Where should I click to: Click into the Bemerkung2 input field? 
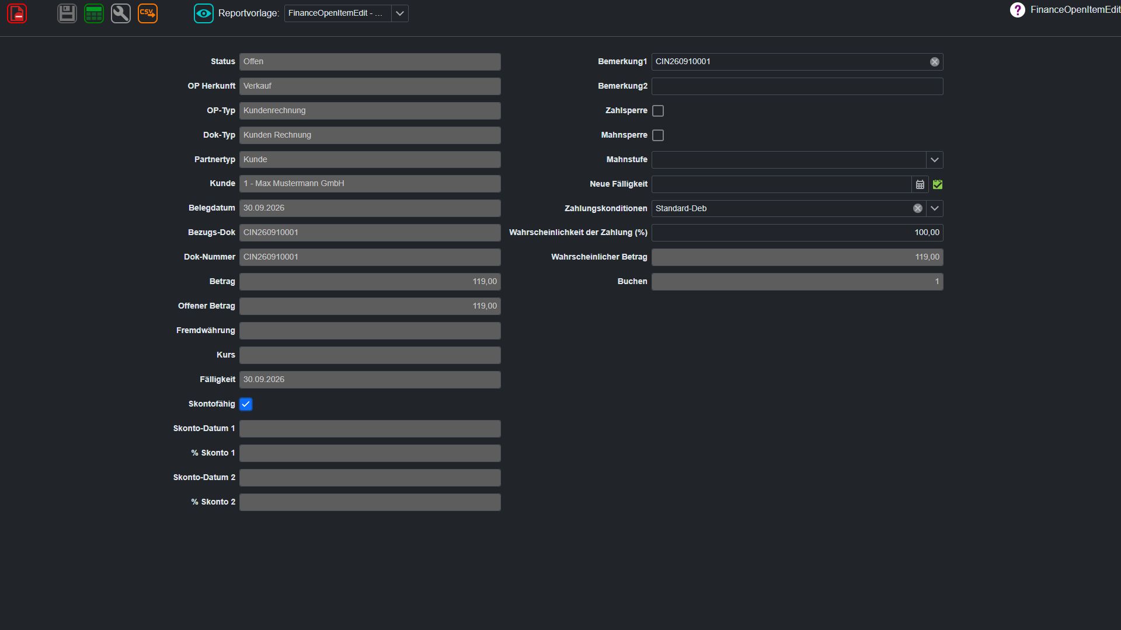798,86
